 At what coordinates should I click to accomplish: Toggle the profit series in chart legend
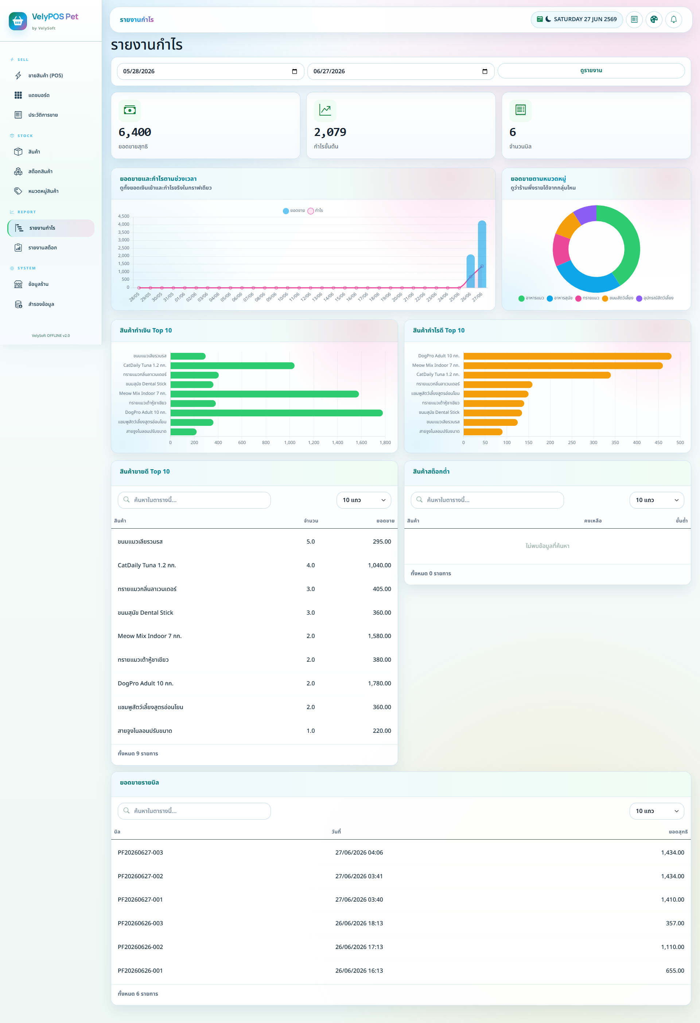tap(315, 210)
